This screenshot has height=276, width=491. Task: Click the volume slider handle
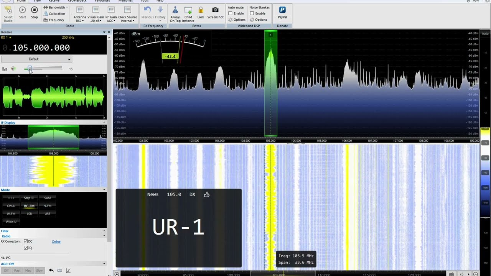(30, 69)
